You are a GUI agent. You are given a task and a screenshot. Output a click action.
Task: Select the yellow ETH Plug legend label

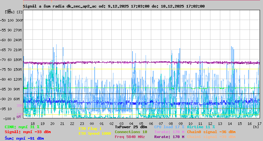point(90,129)
